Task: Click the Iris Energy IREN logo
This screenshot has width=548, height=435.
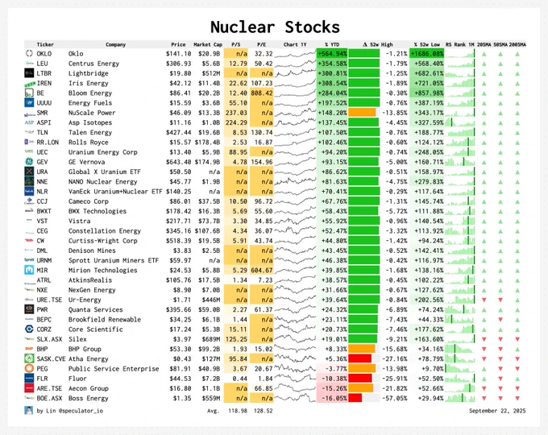Action: 30,84
